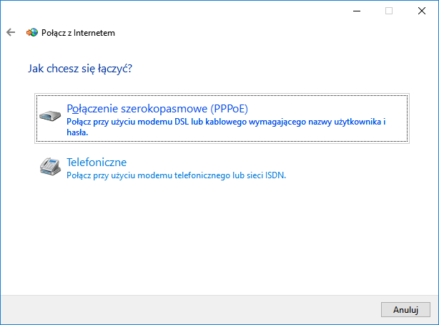Click the back arrow in the wizard header
Screen dimensions: 439x325
click(x=11, y=32)
